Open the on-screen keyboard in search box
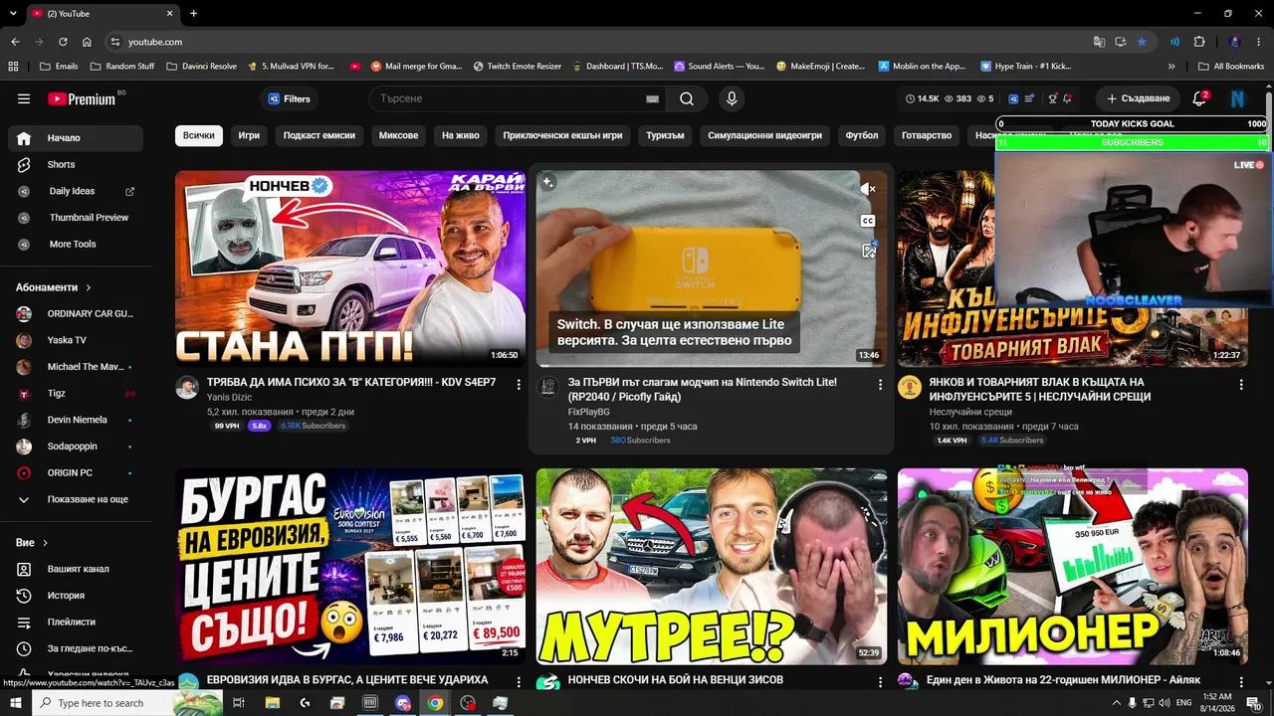Viewport: 1274px width, 716px height. point(652,98)
